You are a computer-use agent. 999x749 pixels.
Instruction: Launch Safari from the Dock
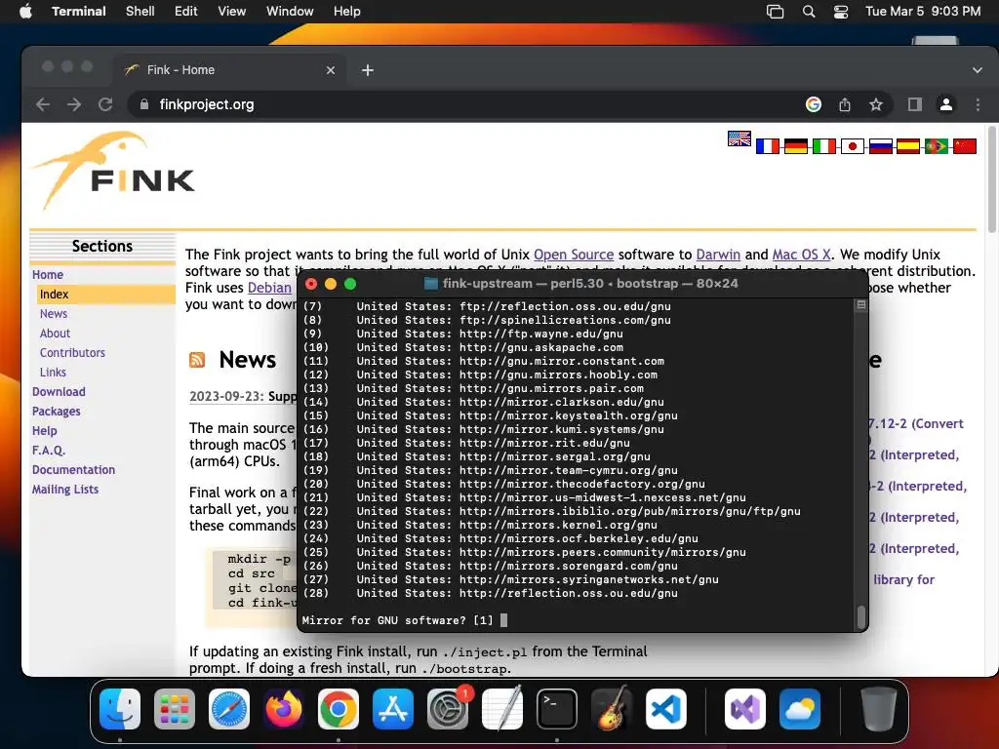point(229,709)
